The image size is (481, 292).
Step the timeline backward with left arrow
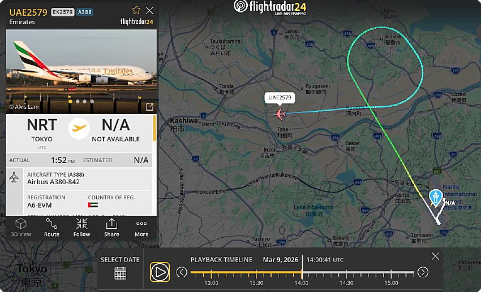click(182, 272)
